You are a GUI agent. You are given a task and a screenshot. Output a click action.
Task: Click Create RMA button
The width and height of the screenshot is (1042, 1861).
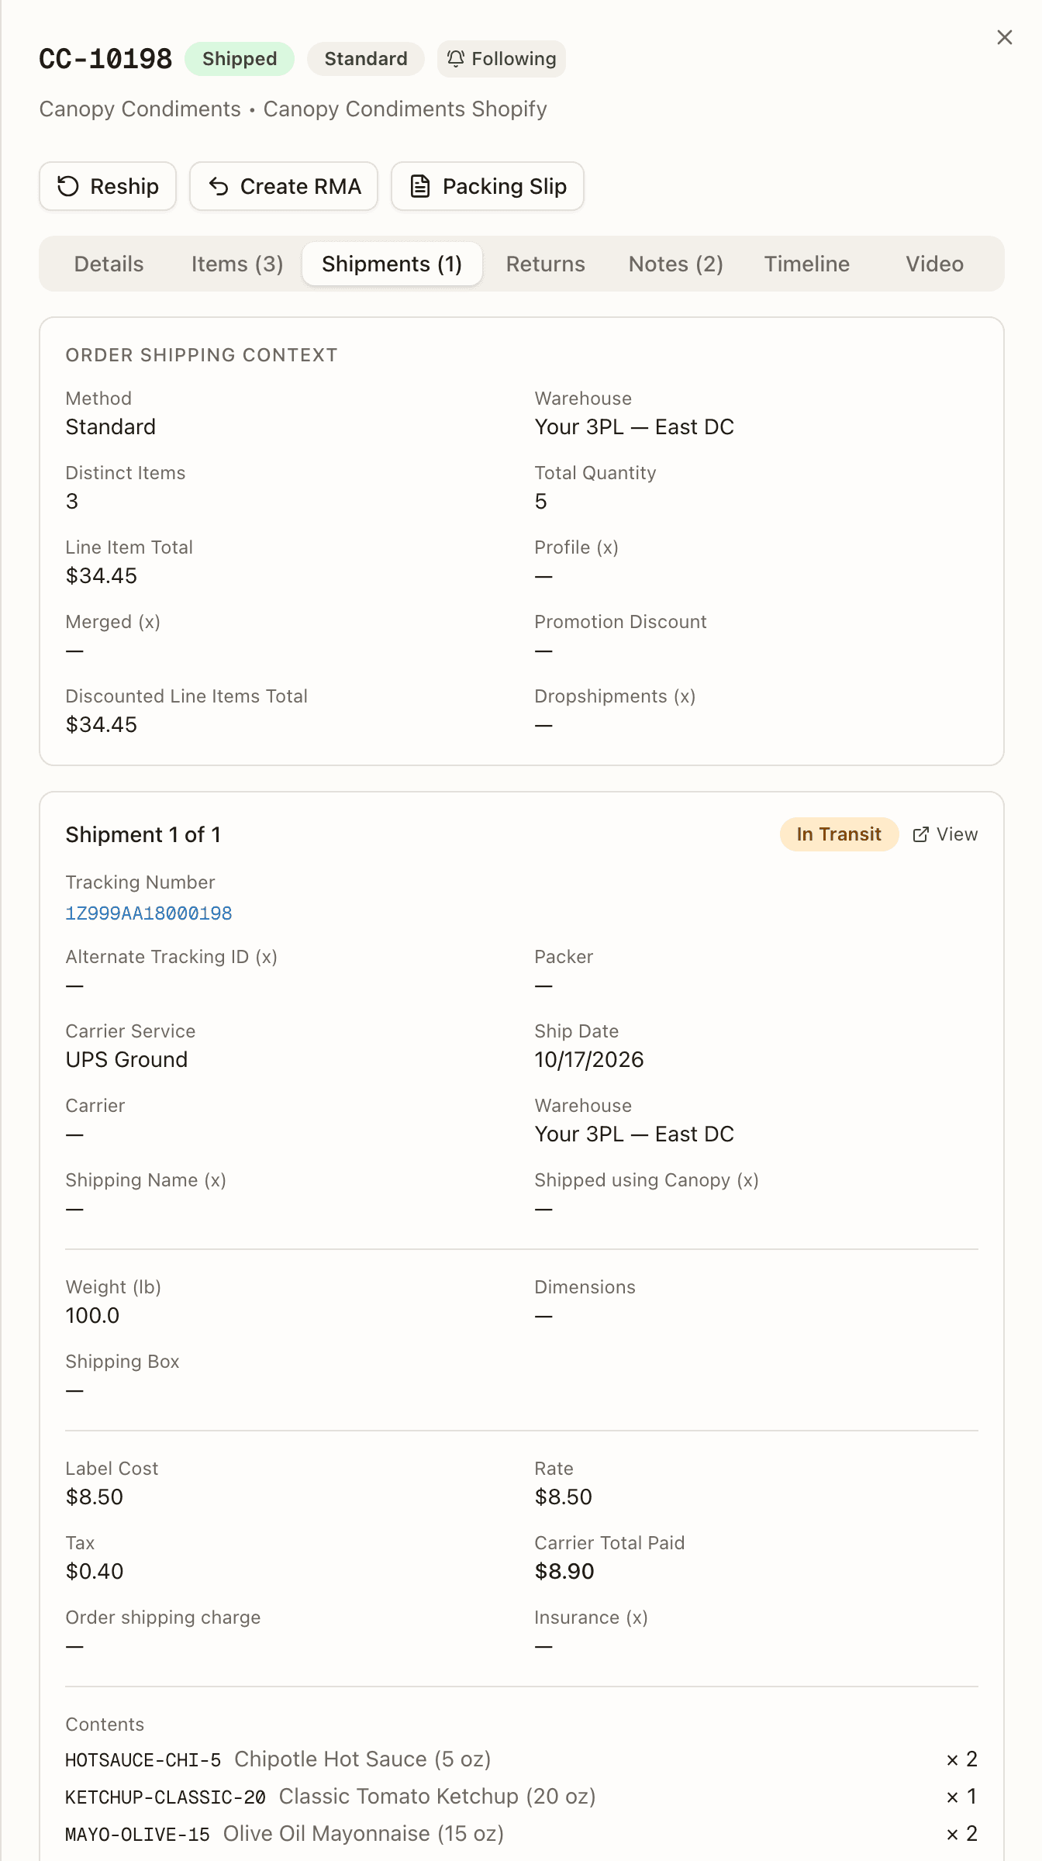(284, 186)
